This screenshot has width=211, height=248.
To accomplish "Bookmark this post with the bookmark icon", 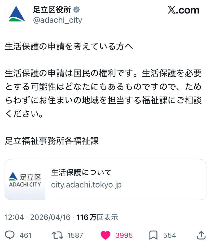I will pyautogui.click(x=153, y=235).
